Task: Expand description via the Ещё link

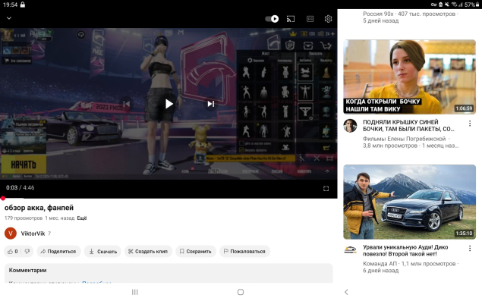Action: (x=82, y=218)
